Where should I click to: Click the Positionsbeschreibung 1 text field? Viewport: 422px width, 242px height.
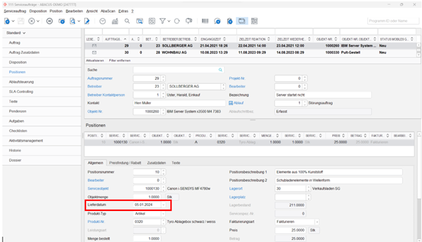pyautogui.click(x=339, y=172)
